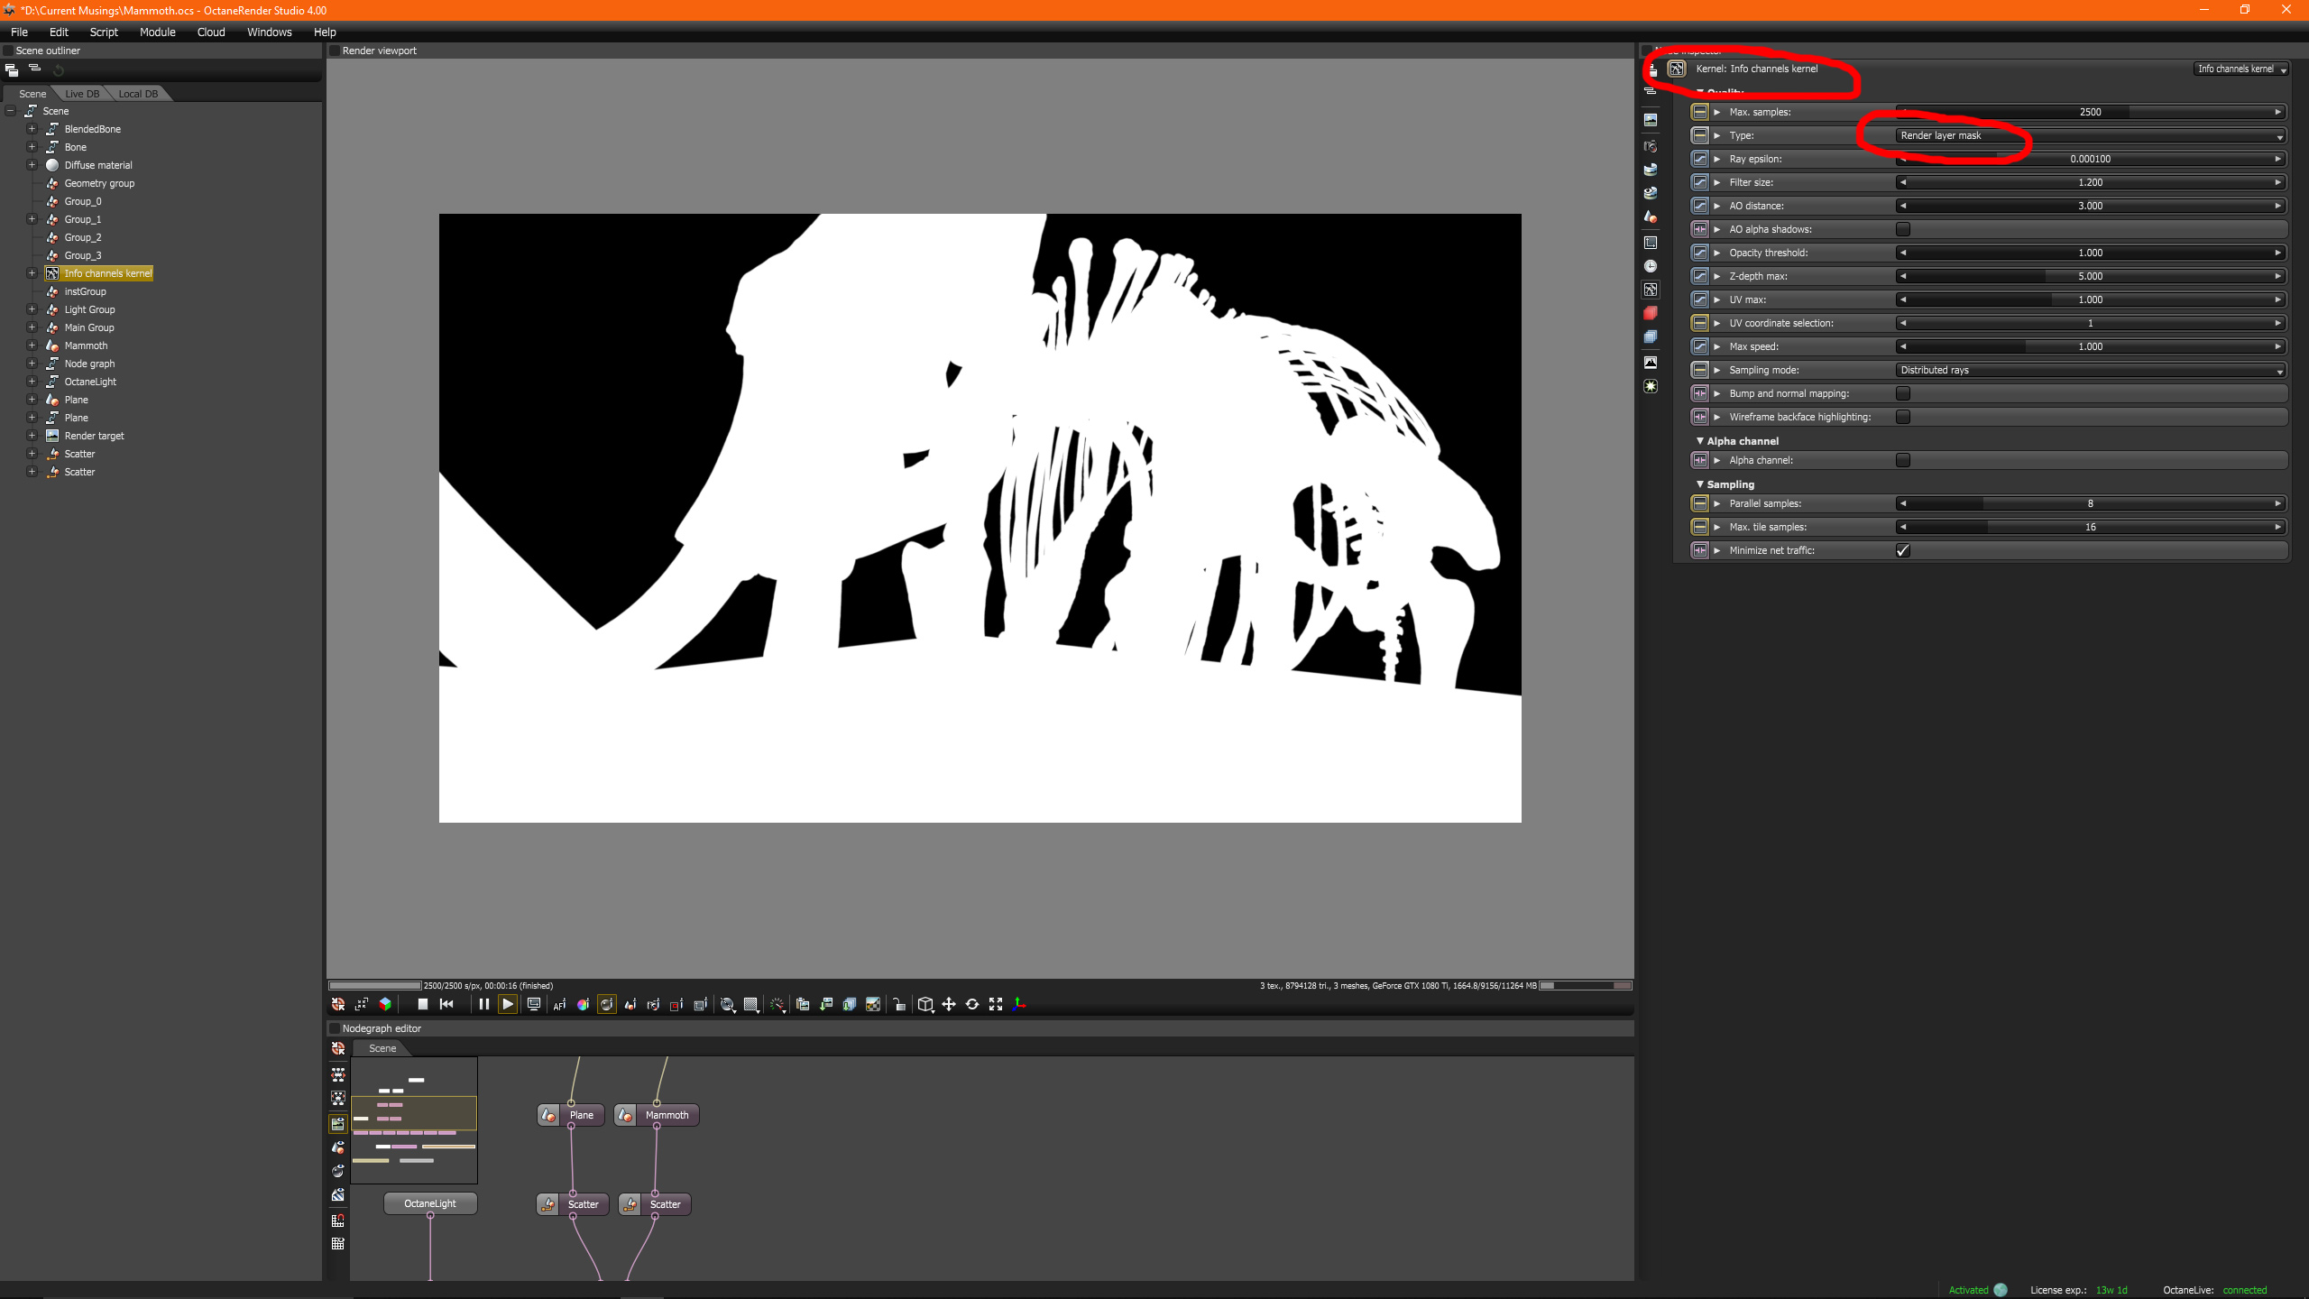Click the world axis icon
The height and width of the screenshot is (1299, 2309).
1019,1004
